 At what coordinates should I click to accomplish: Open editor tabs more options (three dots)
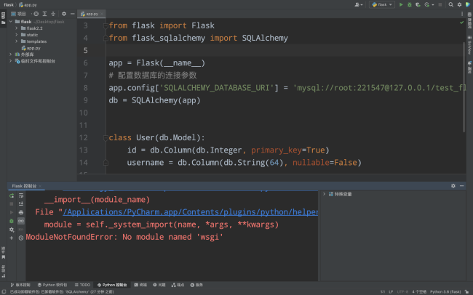462,14
